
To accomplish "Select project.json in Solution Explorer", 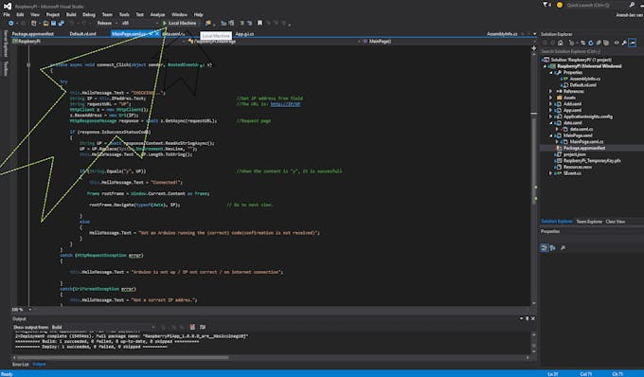I will (x=575, y=154).
